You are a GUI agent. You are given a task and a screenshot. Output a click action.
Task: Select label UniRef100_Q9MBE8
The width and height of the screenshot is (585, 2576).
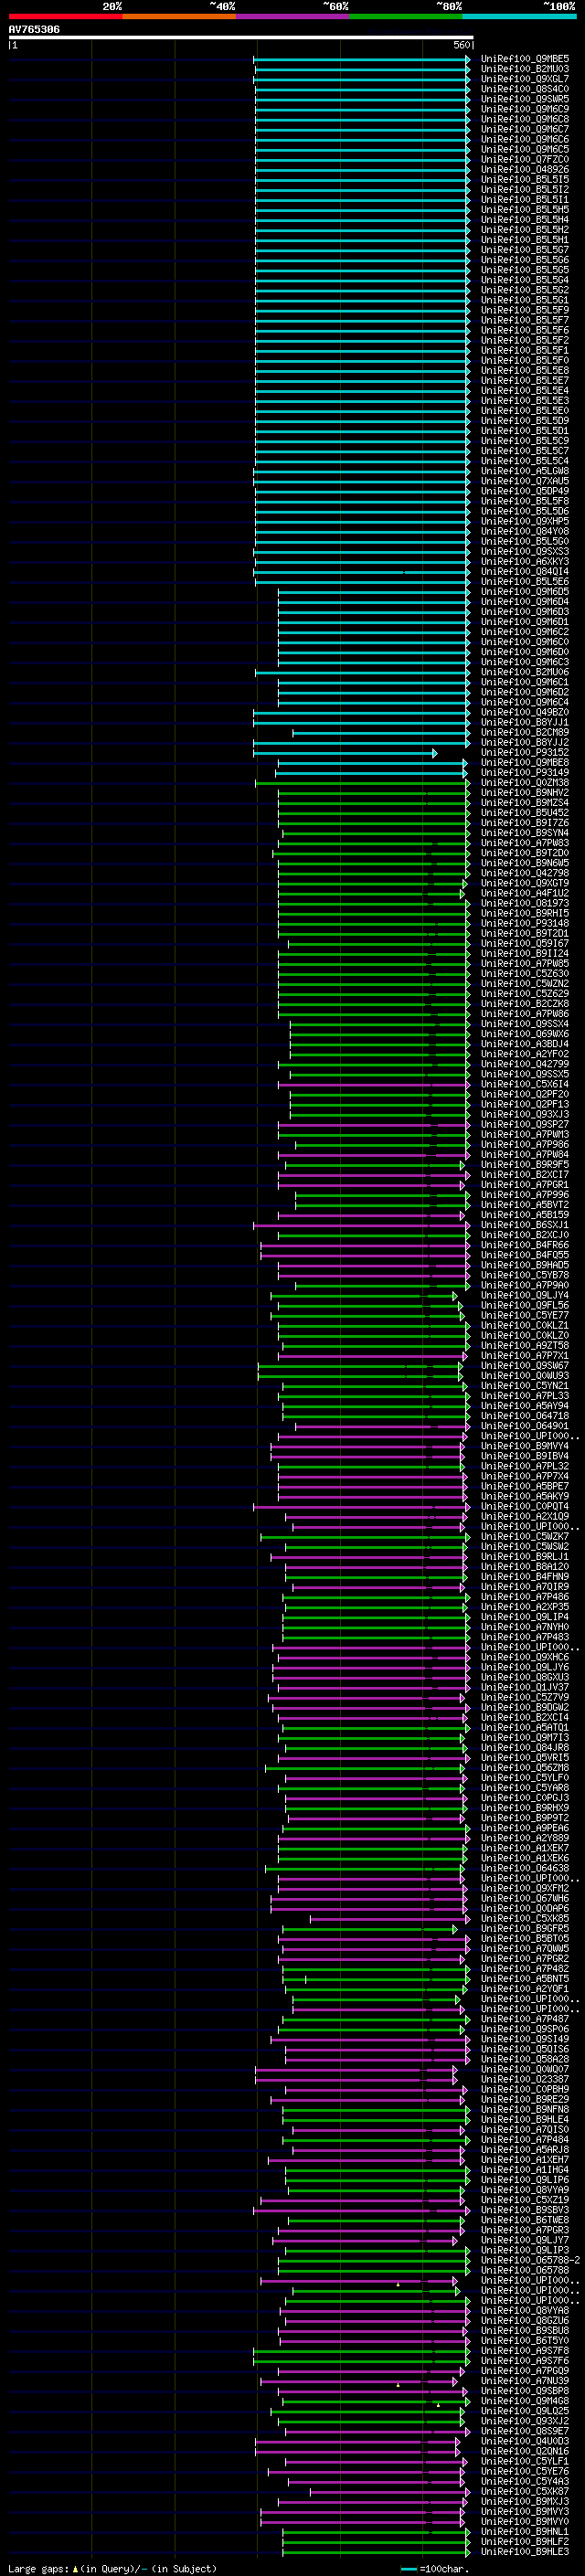[524, 762]
